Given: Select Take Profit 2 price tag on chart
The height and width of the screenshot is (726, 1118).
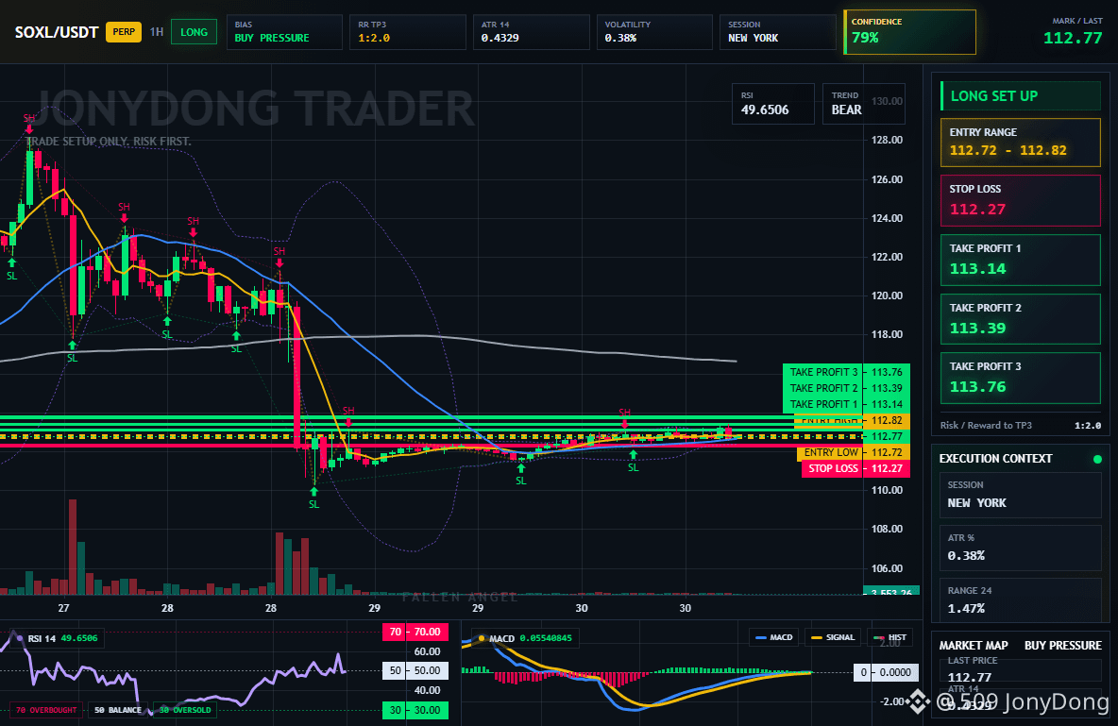Looking at the screenshot, I should point(846,388).
